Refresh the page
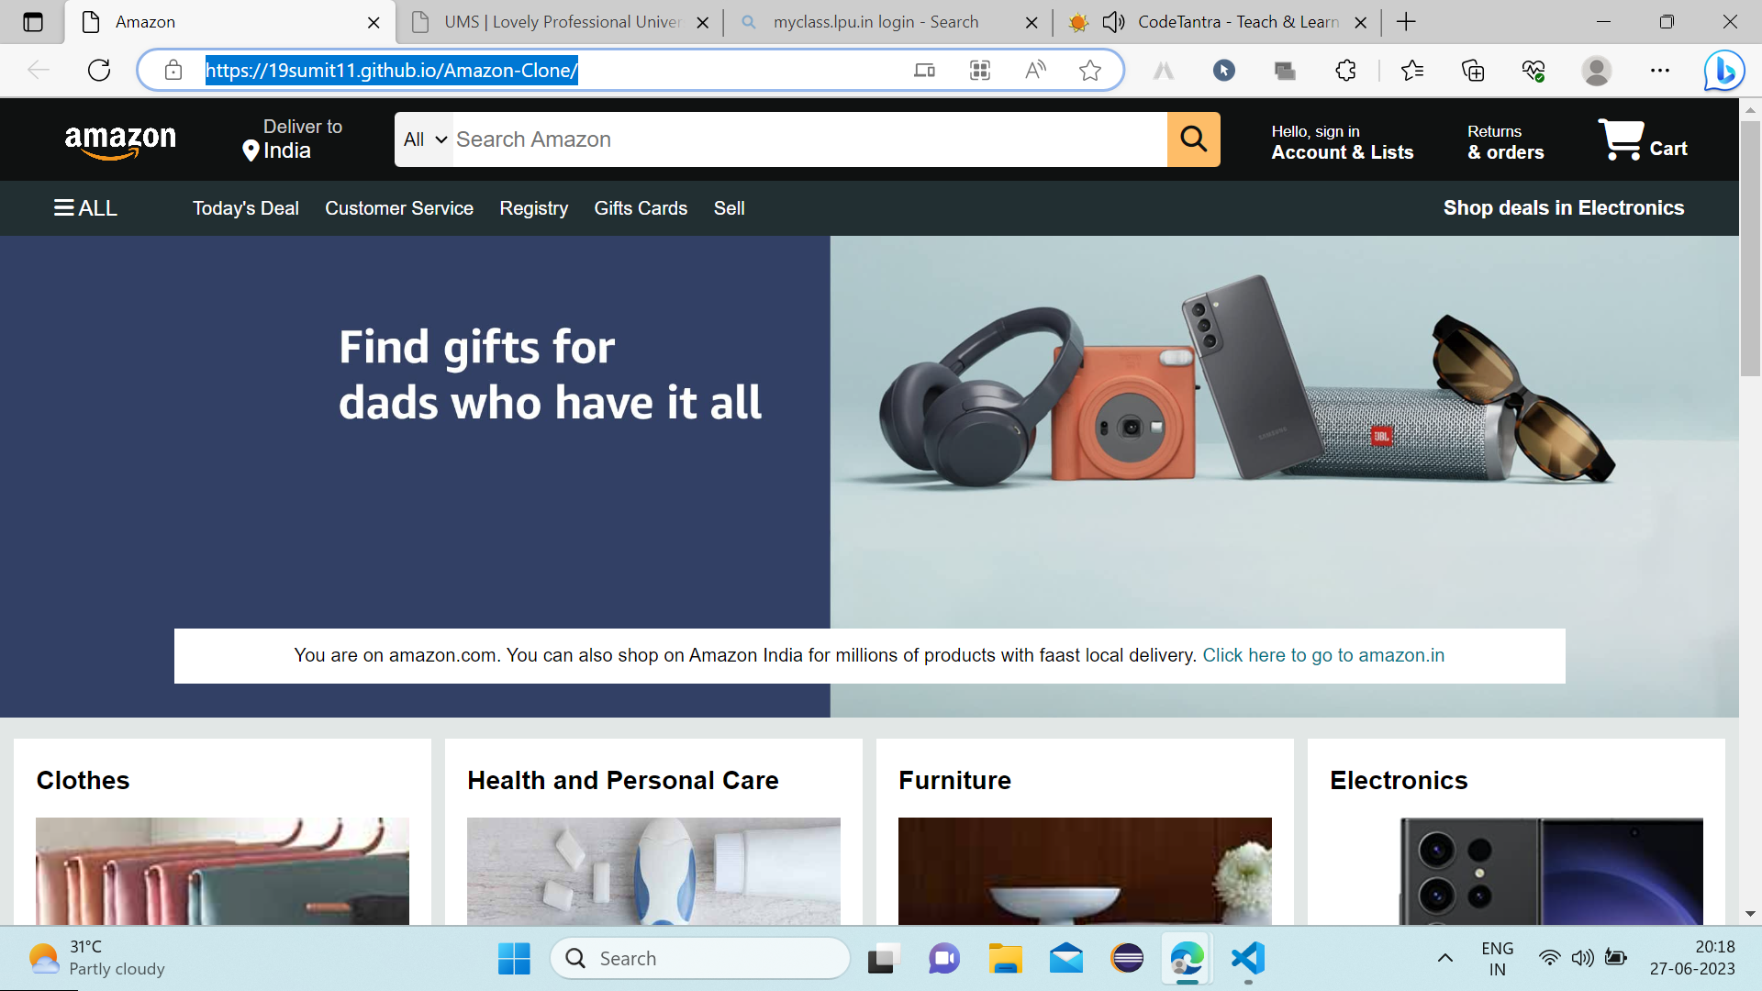Image resolution: width=1762 pixels, height=991 pixels. (99, 71)
